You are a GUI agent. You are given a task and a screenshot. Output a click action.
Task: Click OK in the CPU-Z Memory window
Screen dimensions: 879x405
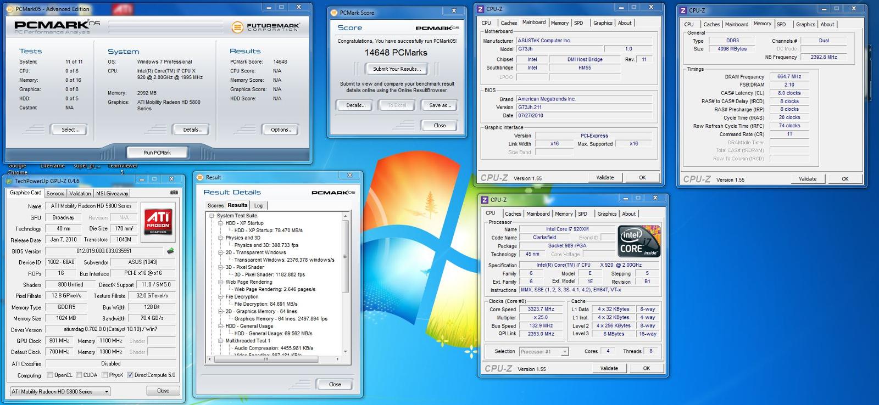pyautogui.click(x=845, y=179)
